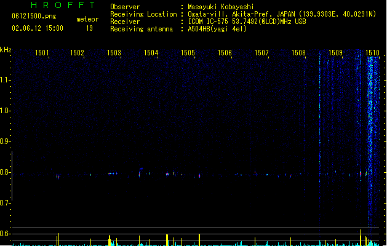Click the 1506 time marker
387x246 pixels.
[225, 53]
